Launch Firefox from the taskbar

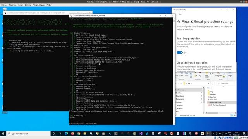72,134
